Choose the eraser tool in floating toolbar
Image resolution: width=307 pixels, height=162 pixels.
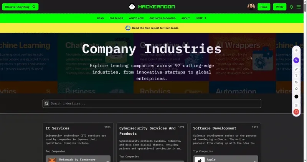click(296, 89)
